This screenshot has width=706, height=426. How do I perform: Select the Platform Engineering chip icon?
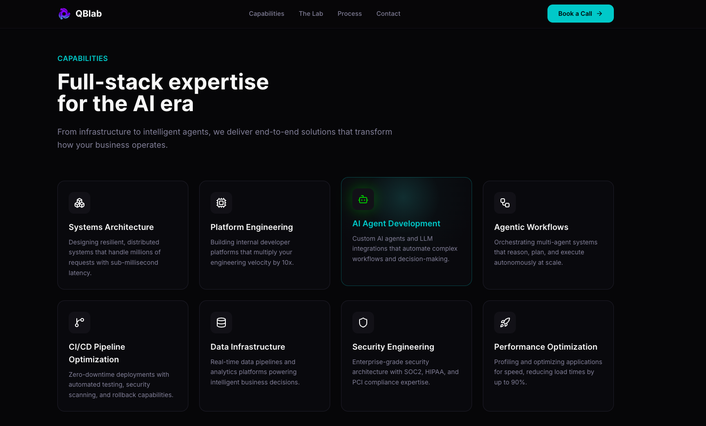click(221, 202)
